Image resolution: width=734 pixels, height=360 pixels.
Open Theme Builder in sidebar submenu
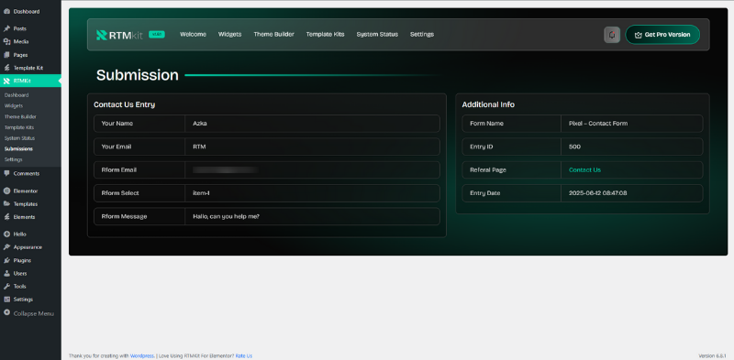(20, 116)
